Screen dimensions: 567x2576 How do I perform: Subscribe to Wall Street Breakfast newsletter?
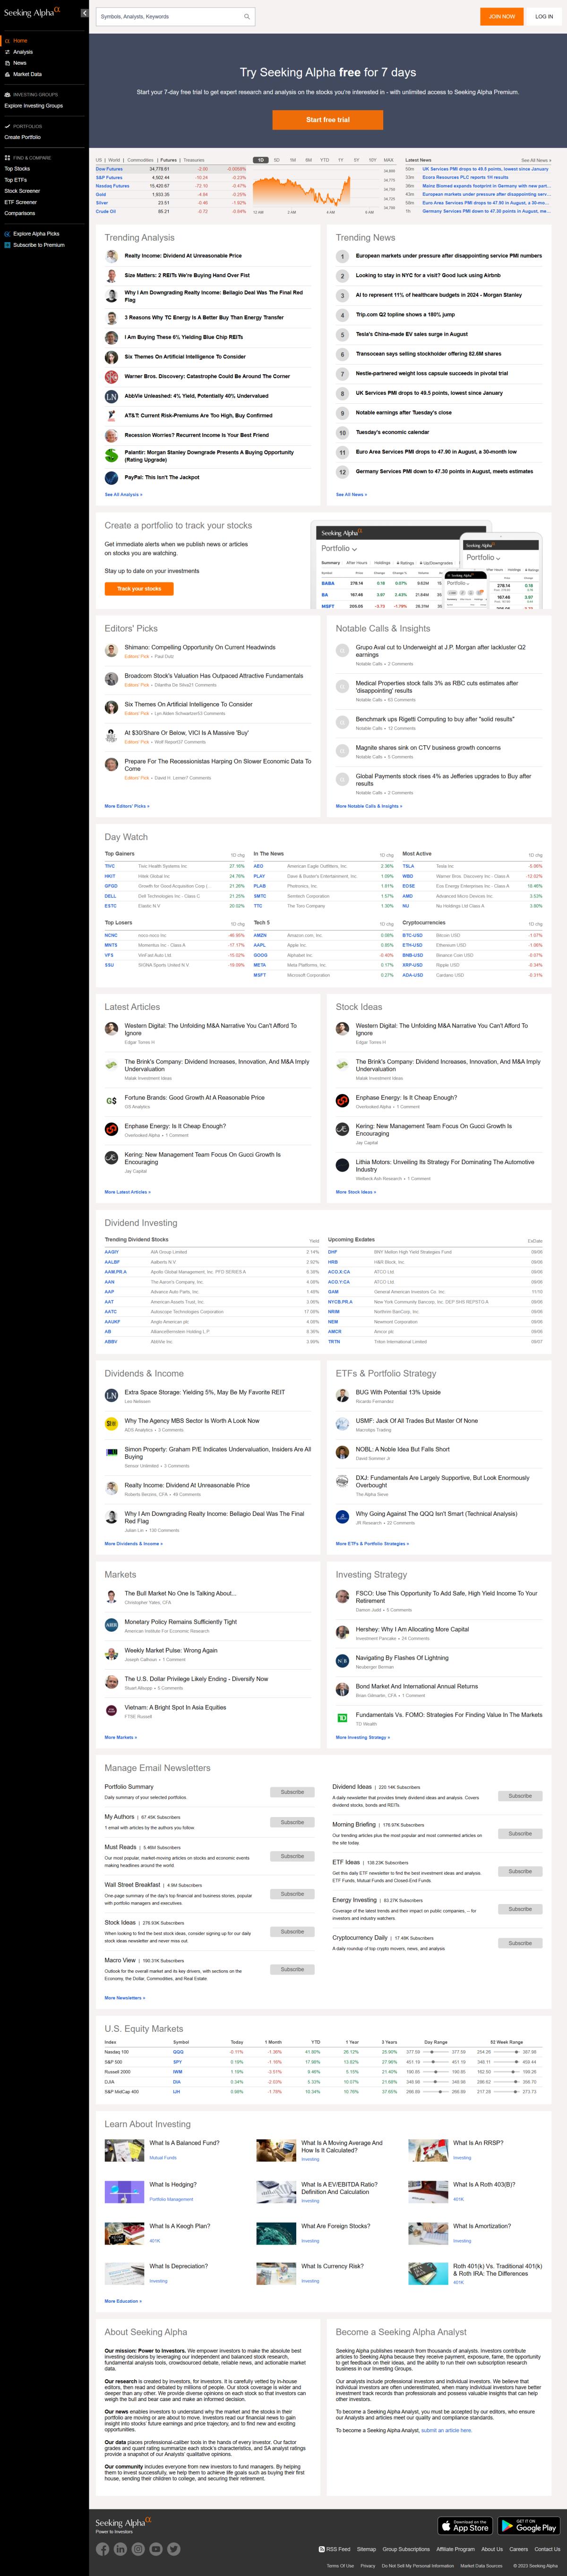pos(292,1894)
